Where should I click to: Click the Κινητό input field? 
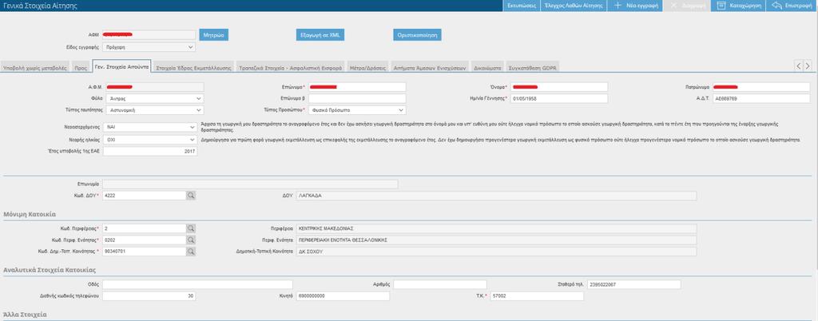(343, 296)
